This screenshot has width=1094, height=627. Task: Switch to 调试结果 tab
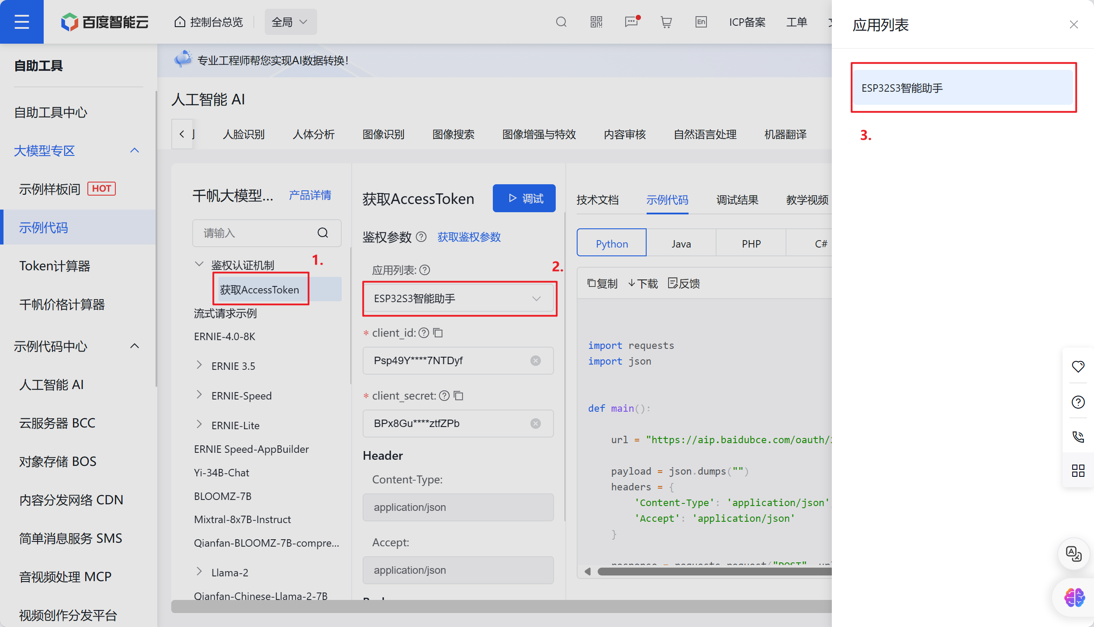pos(737,200)
